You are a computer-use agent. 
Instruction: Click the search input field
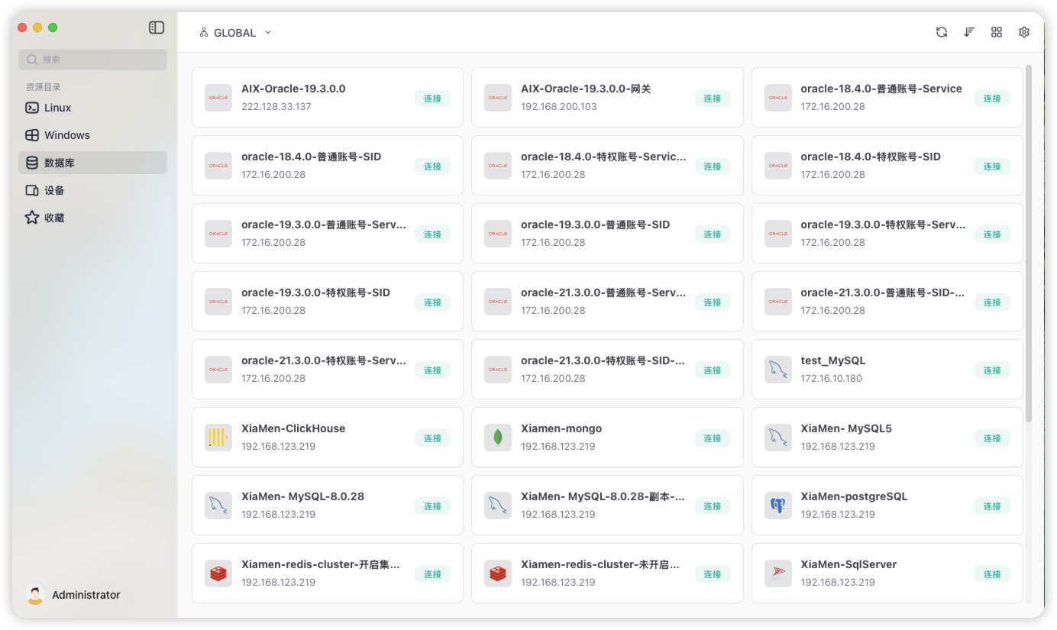click(x=92, y=60)
